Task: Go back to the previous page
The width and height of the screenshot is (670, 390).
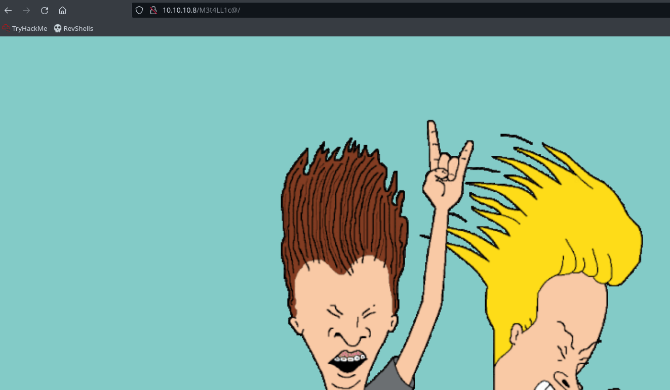Action: (x=8, y=10)
